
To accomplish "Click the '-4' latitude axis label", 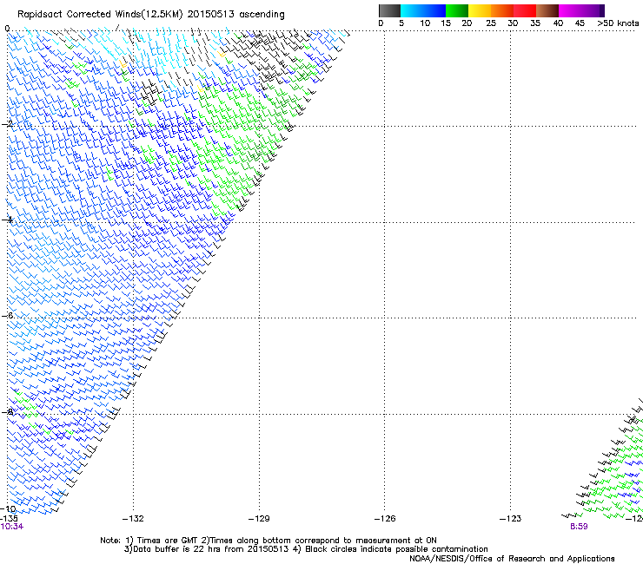I will point(7,220).
